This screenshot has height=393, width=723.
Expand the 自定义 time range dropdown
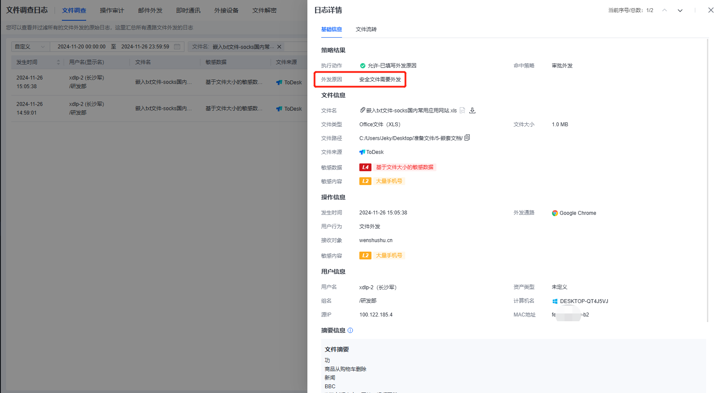(x=30, y=47)
